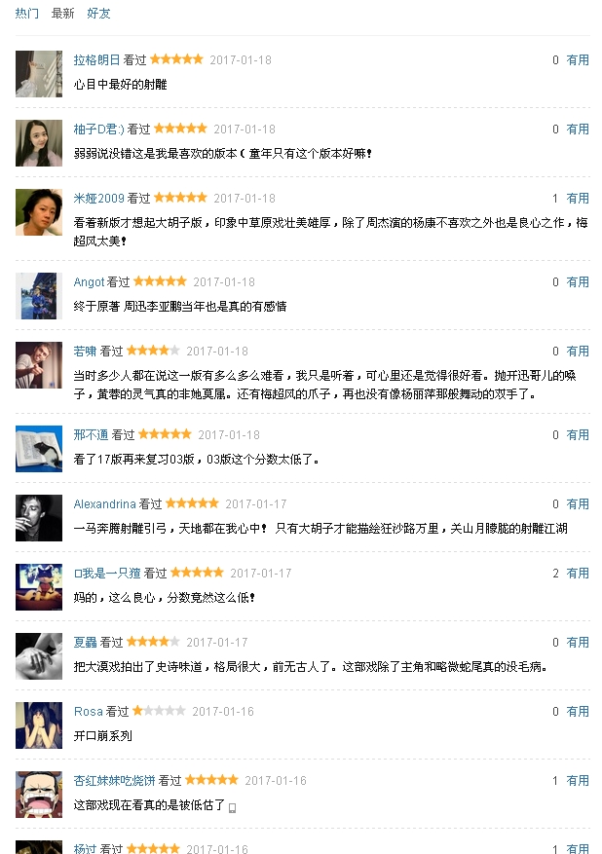
Task: Click Angot's avatar image
Action: coord(39,296)
